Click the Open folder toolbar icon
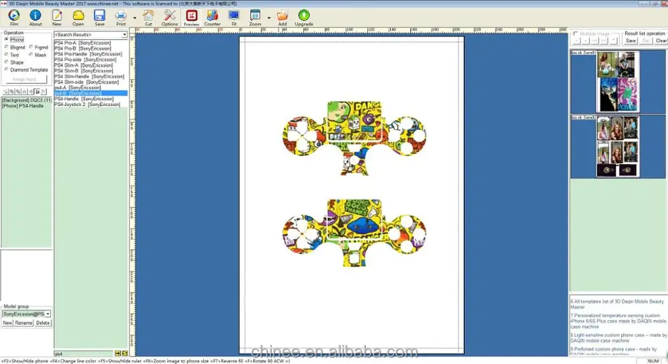Image resolution: width=668 pixels, height=364 pixels. [78, 17]
